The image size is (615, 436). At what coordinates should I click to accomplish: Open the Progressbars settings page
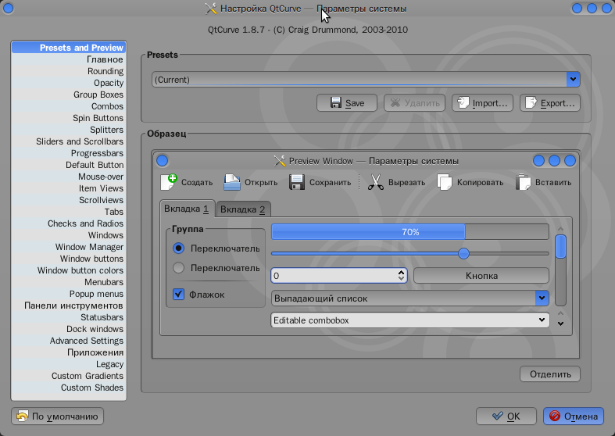coord(69,153)
